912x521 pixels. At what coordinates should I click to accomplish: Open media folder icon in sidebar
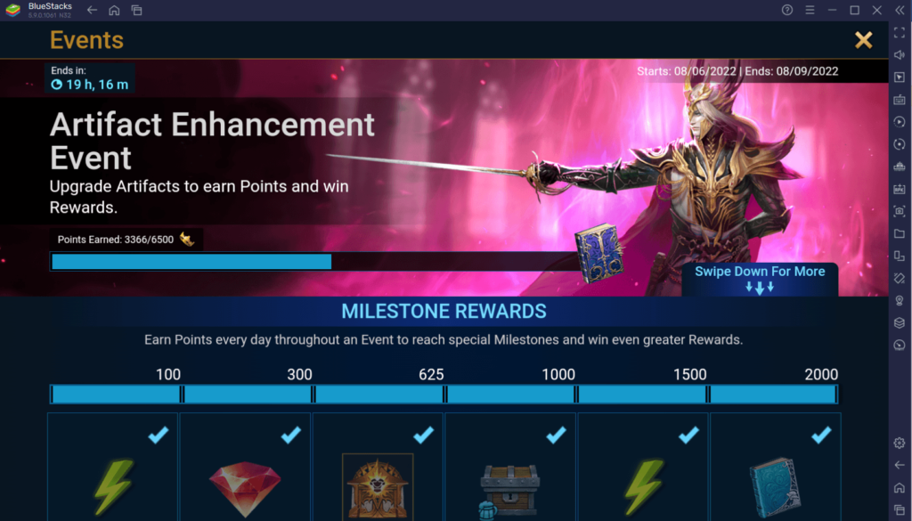click(x=900, y=233)
